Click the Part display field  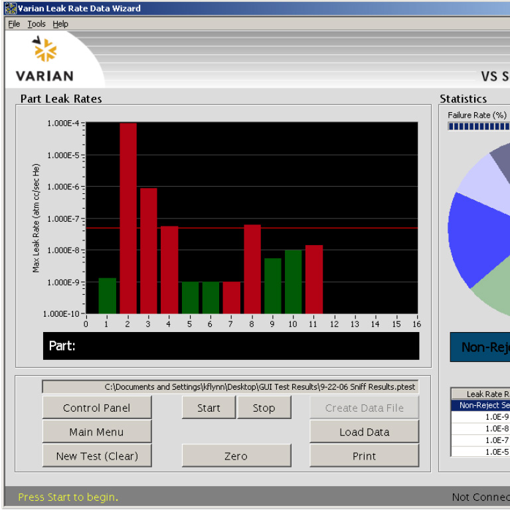(231, 346)
